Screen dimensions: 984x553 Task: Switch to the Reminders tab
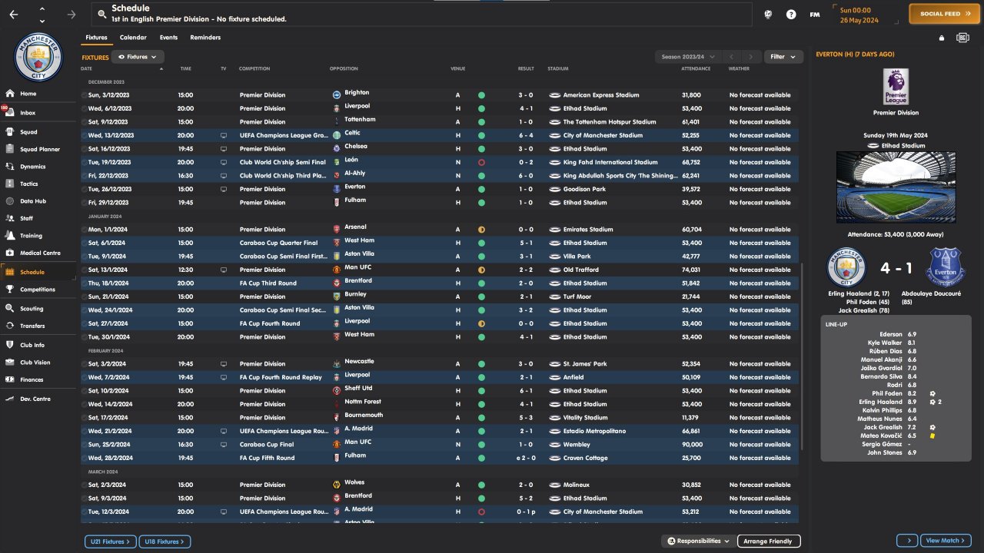(205, 38)
